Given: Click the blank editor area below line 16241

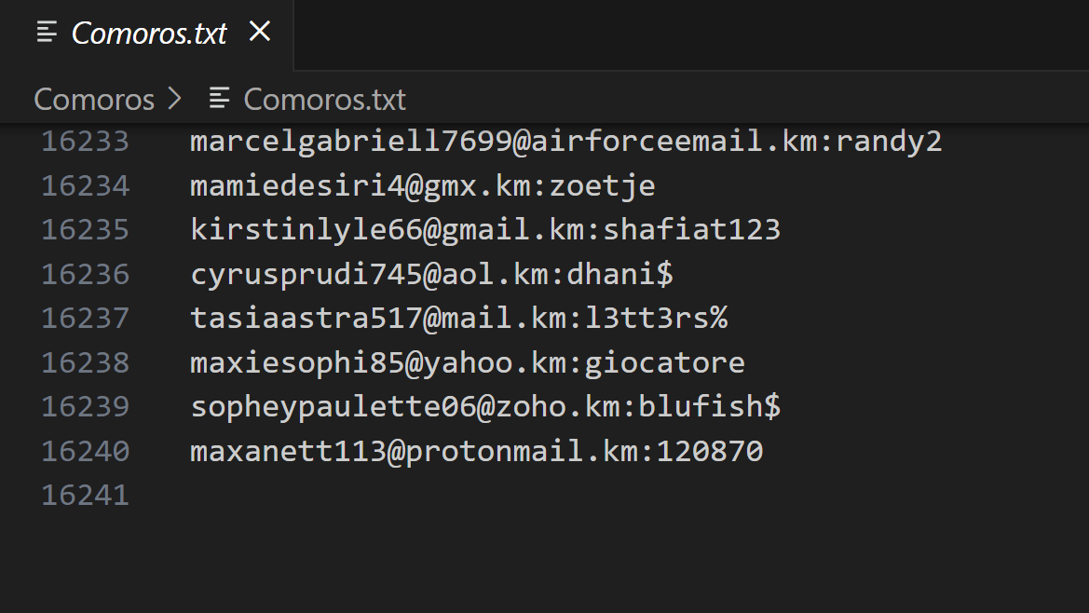Looking at the screenshot, I should pos(559,559).
